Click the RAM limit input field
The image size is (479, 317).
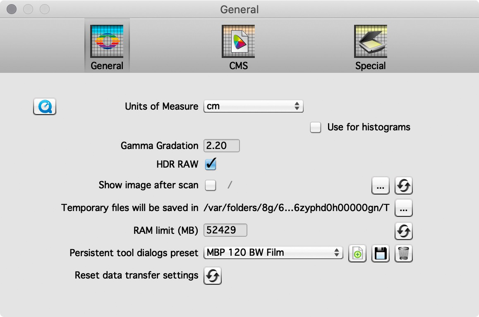click(x=225, y=230)
